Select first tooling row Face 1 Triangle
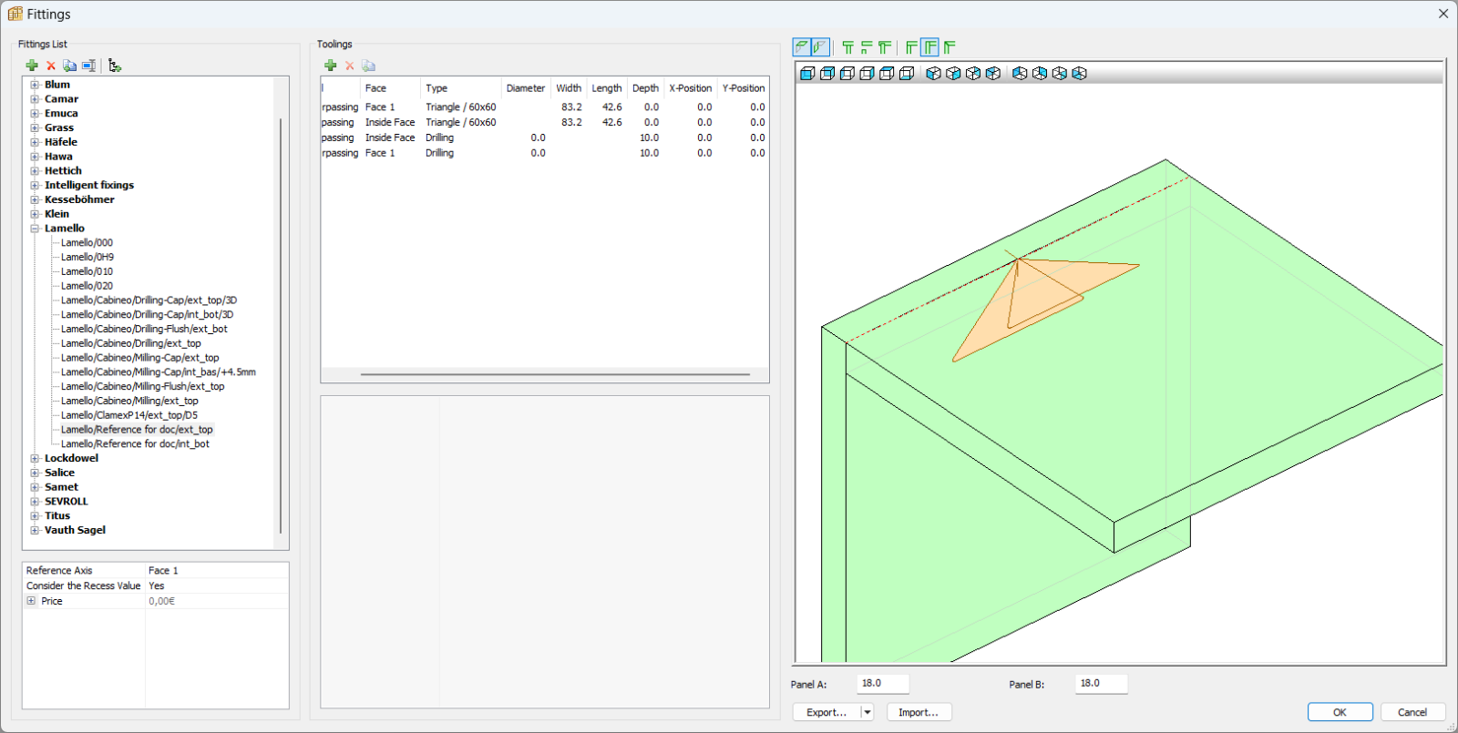This screenshot has height=733, width=1458. point(544,107)
